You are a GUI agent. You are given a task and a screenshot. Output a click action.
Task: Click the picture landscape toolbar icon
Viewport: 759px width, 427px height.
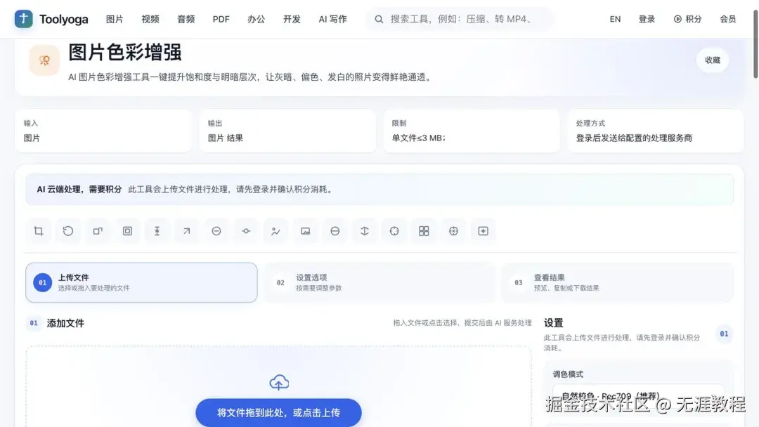click(x=306, y=231)
